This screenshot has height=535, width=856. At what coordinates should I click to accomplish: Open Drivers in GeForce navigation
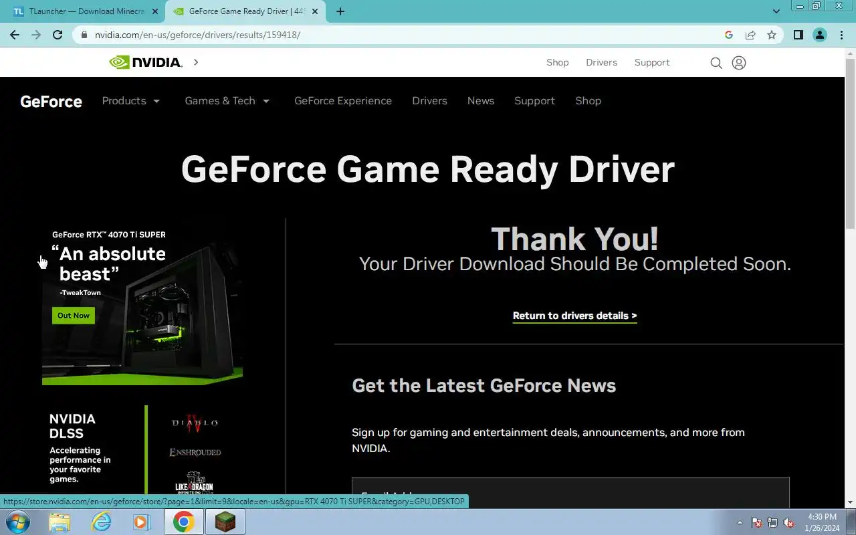click(429, 101)
